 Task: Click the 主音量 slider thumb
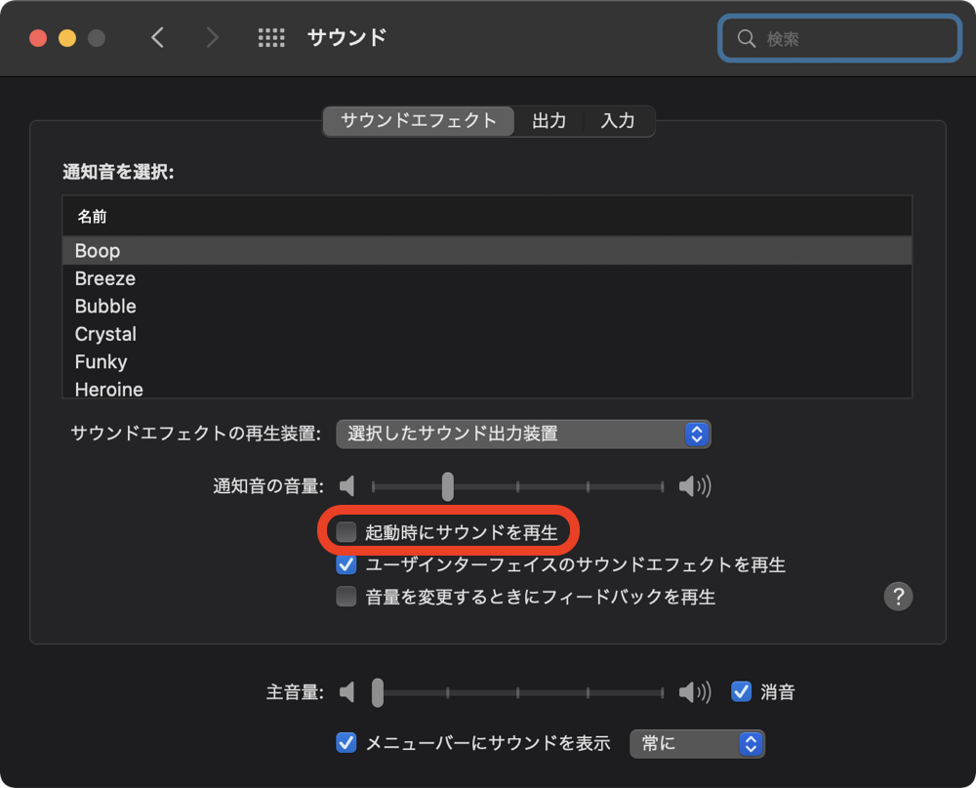(x=377, y=692)
